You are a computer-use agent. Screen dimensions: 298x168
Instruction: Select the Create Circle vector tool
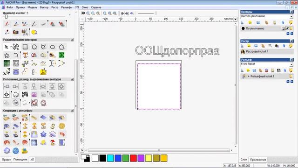(x=34, y=47)
